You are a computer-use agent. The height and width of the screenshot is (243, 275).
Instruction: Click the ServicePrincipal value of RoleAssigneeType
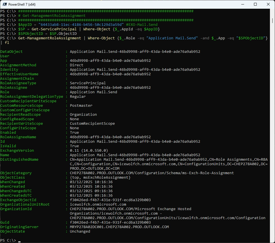click(88, 83)
